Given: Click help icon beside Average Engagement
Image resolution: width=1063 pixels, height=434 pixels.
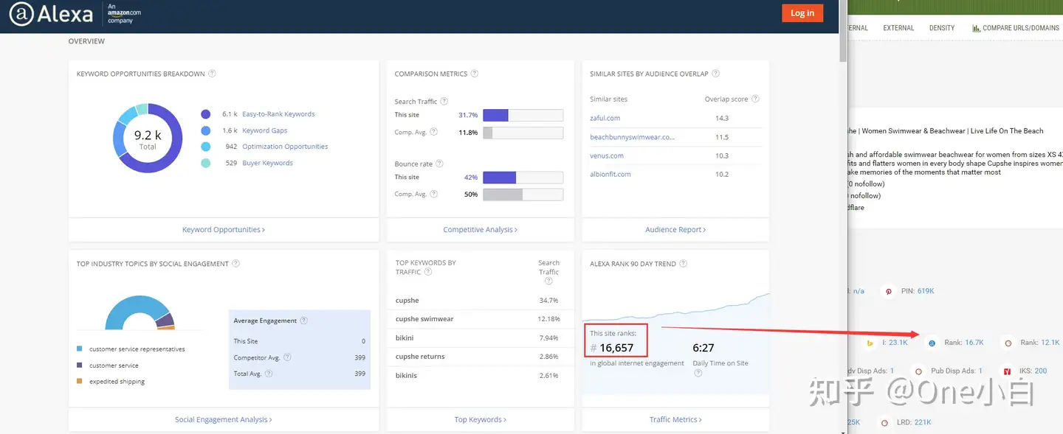Looking at the screenshot, I should [x=304, y=321].
